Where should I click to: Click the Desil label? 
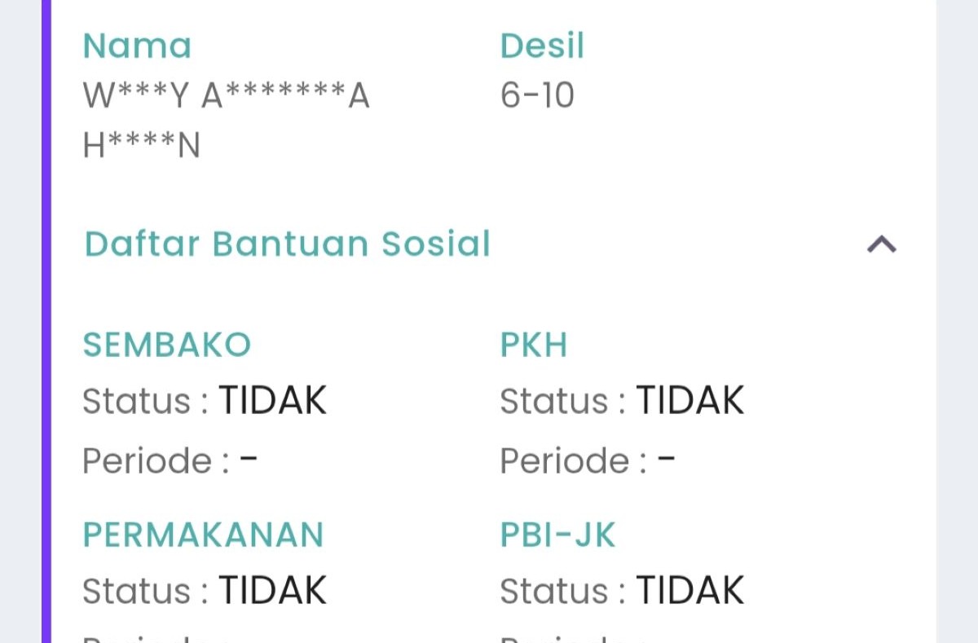[542, 45]
